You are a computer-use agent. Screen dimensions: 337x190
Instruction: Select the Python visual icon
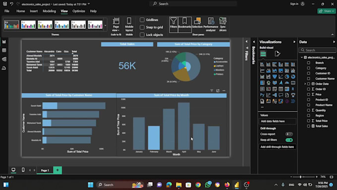pos(262,95)
